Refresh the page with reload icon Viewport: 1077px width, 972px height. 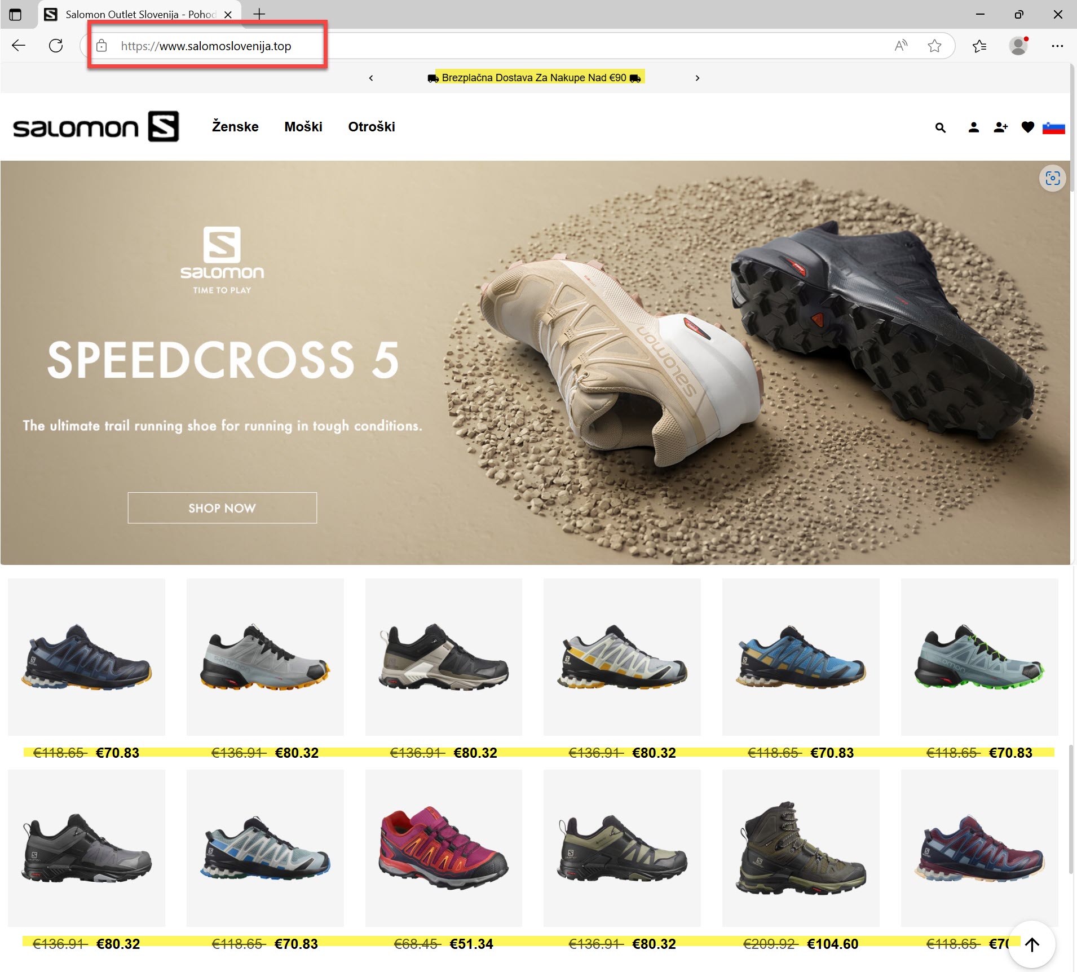pos(56,46)
